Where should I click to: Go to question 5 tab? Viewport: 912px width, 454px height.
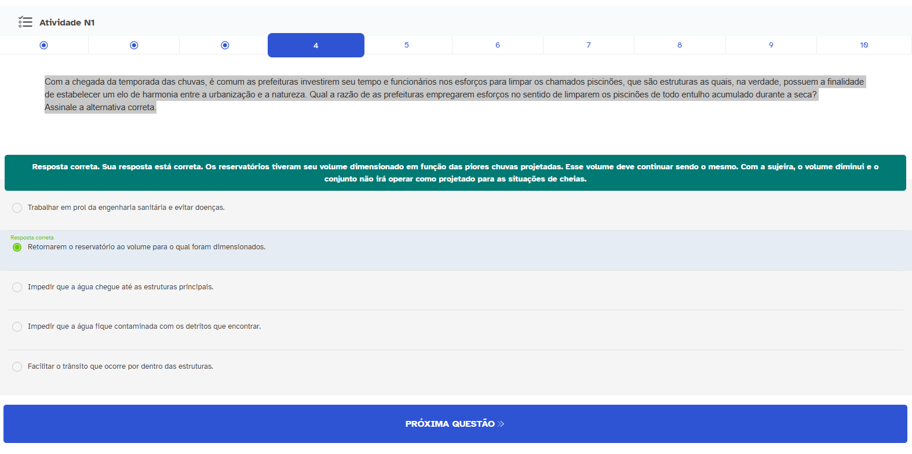407,45
